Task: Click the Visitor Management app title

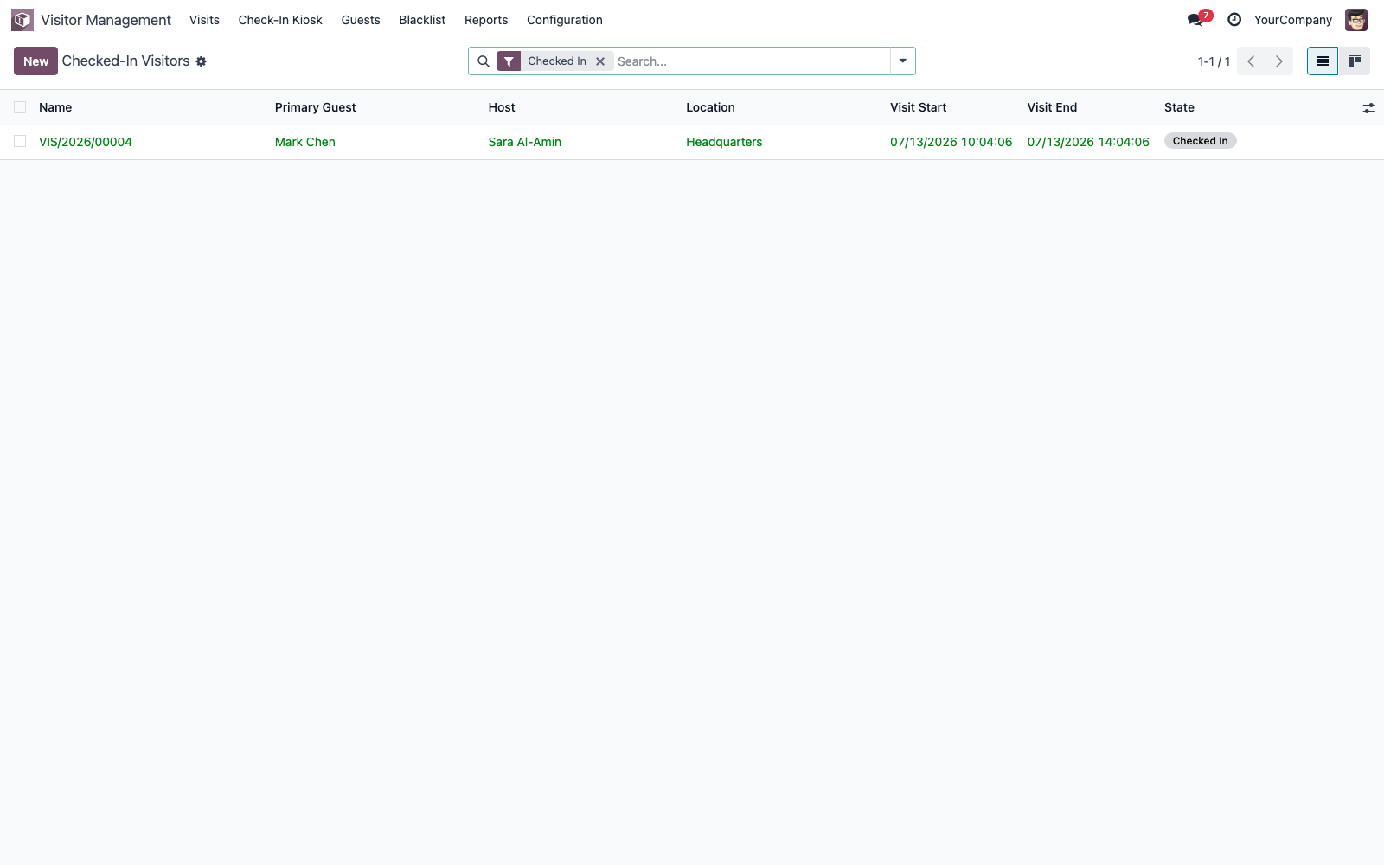Action: (x=106, y=20)
